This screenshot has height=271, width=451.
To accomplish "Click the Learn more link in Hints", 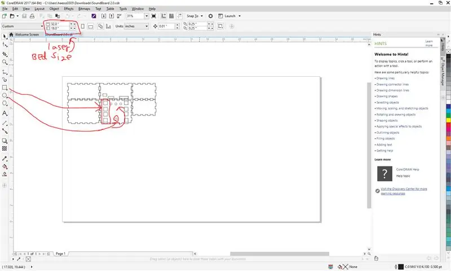I will click(429, 43).
